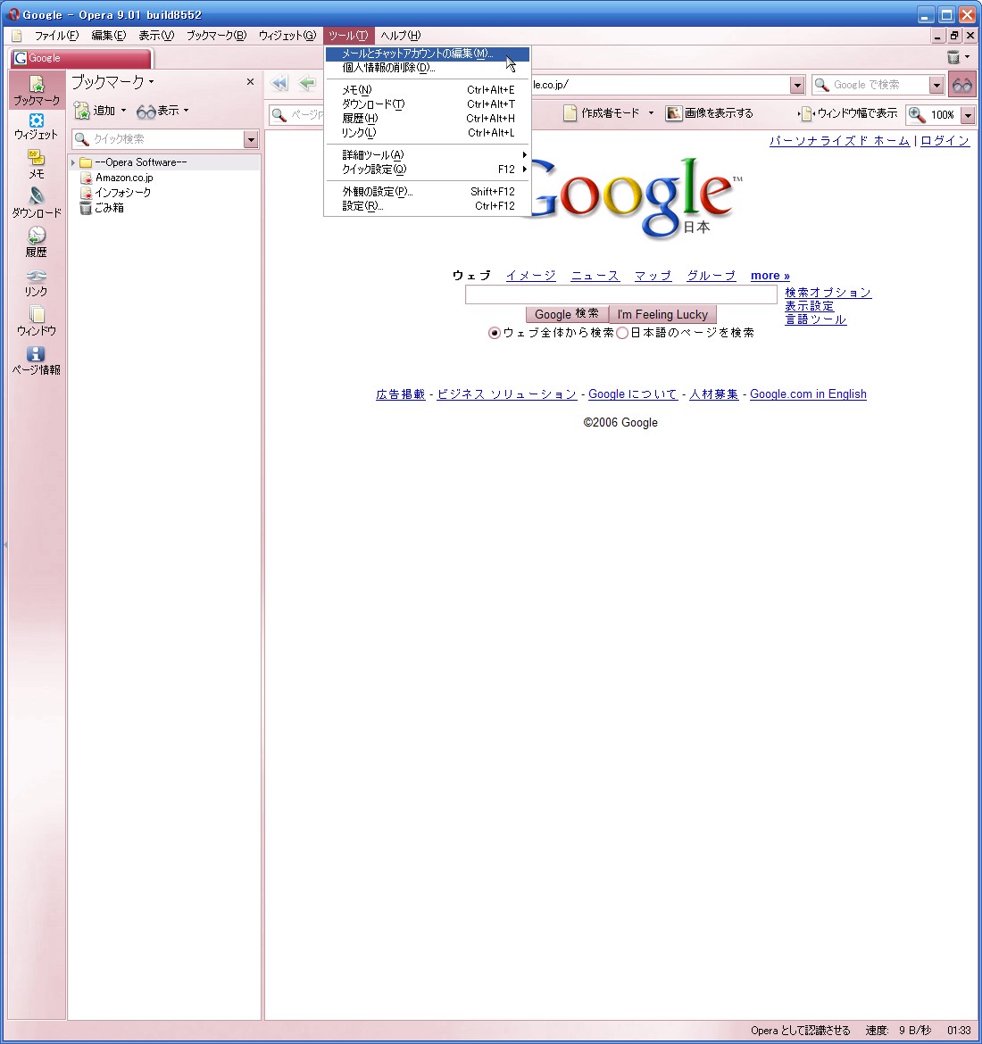Open the パーソナライズド ホーム link
The height and width of the screenshot is (1044, 982).
click(839, 140)
